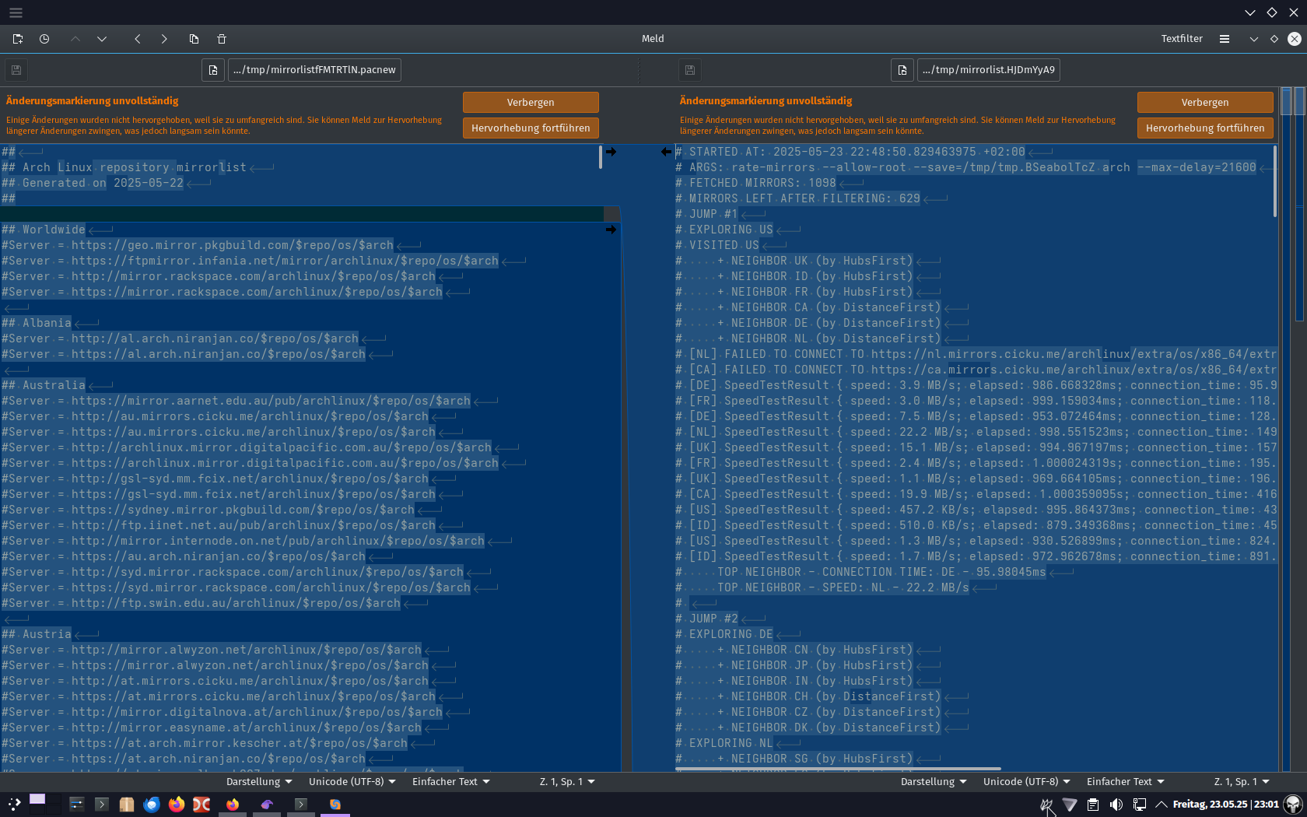Open right pane Einfacher Text syntax dropdown
1307x817 pixels.
click(x=1125, y=781)
